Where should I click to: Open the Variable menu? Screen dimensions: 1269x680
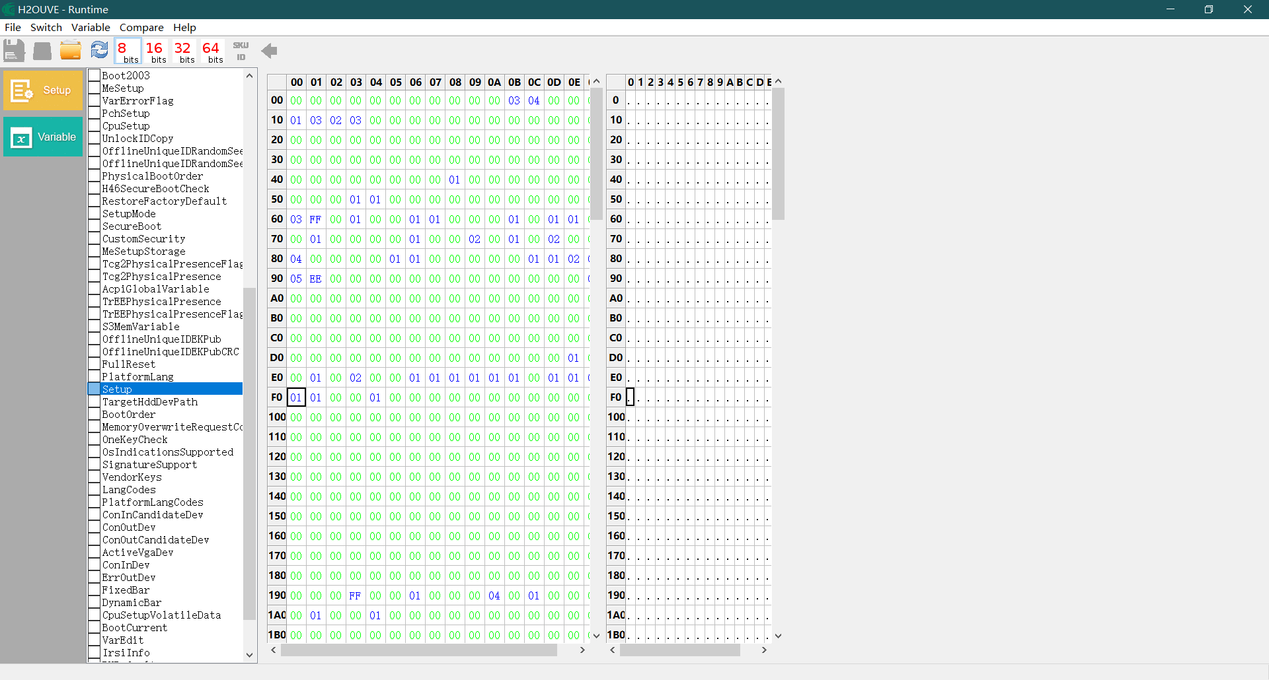tap(91, 27)
